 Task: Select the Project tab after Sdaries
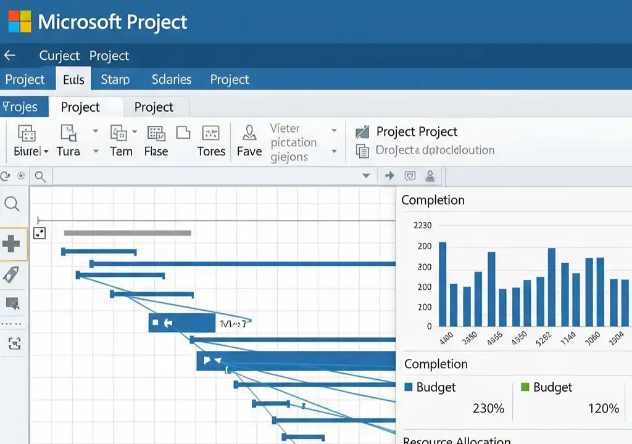pos(230,79)
